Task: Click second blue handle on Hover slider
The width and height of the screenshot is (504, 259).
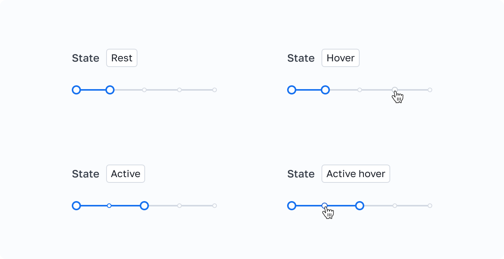Action: tap(325, 90)
